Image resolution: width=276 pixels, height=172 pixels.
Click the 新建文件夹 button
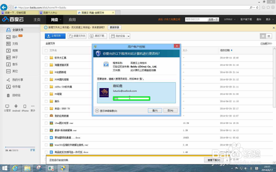(x=77, y=36)
